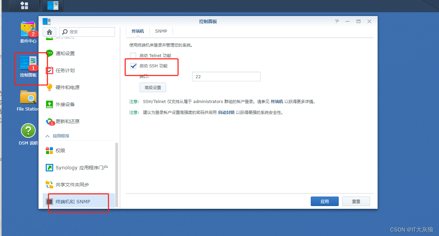The height and width of the screenshot is (236, 439).
Task: Open 通知设置 in the sidebar
Action: (79, 53)
